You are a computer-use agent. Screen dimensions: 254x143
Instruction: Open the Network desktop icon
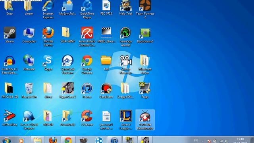[29, 63]
